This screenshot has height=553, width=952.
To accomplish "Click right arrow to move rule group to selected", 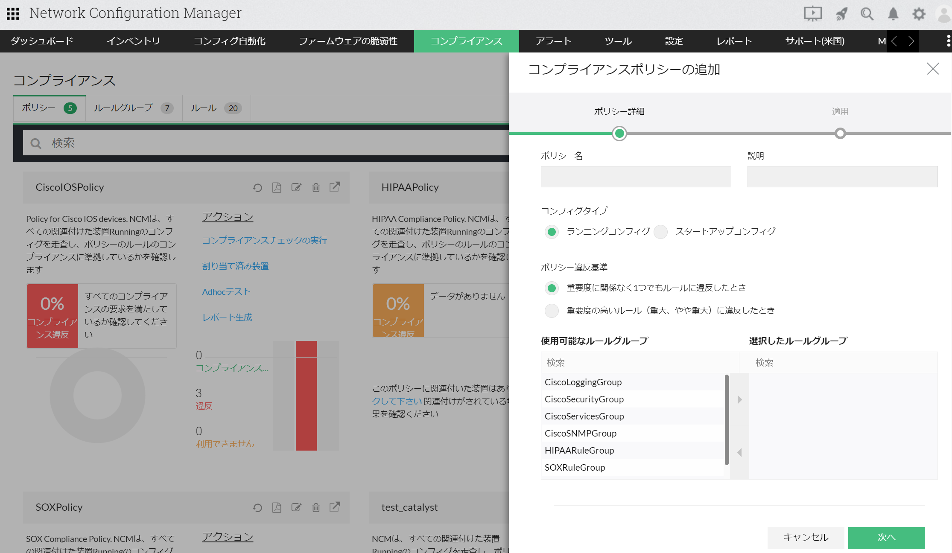I will 739,400.
